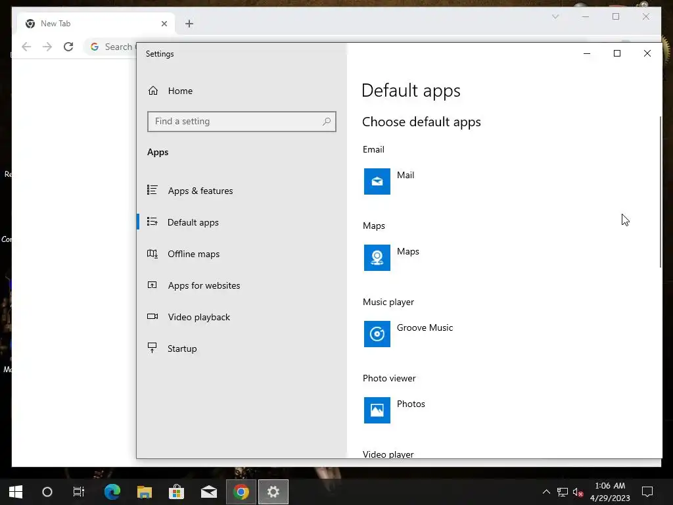The image size is (673, 505).
Task: Click the Groove Music app icon
Action: click(377, 333)
